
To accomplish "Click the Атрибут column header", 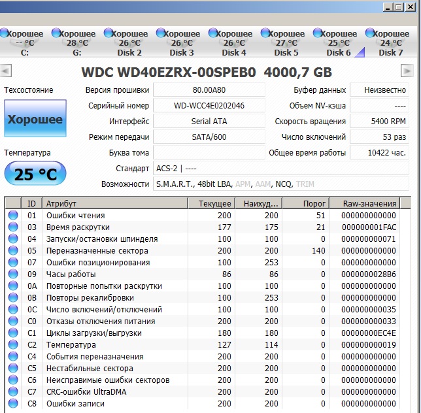I will click(x=114, y=204).
